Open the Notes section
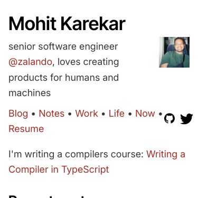The height and width of the screenshot is (198, 198). (52, 114)
